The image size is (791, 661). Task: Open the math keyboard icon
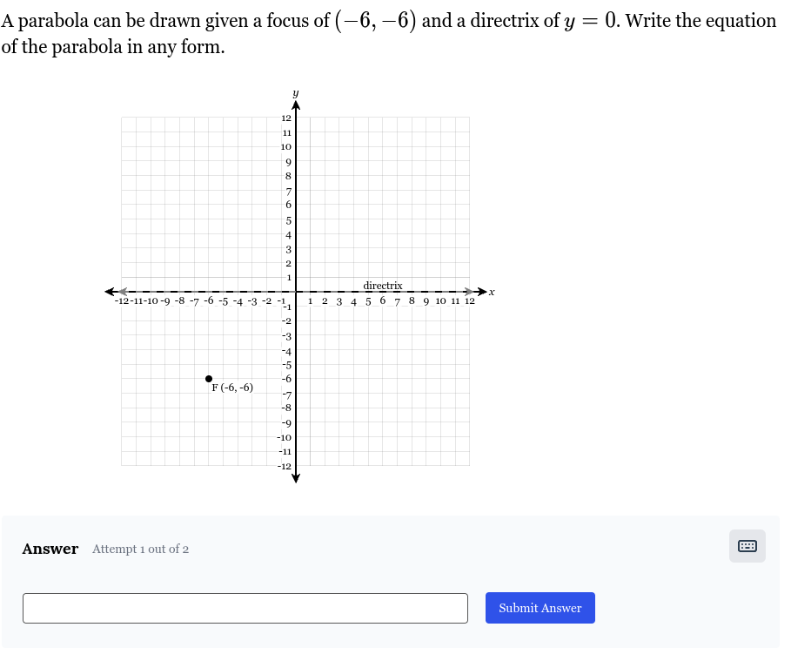pyautogui.click(x=747, y=546)
